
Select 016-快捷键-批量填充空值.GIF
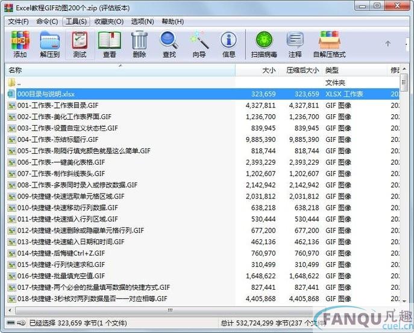click(x=61, y=276)
